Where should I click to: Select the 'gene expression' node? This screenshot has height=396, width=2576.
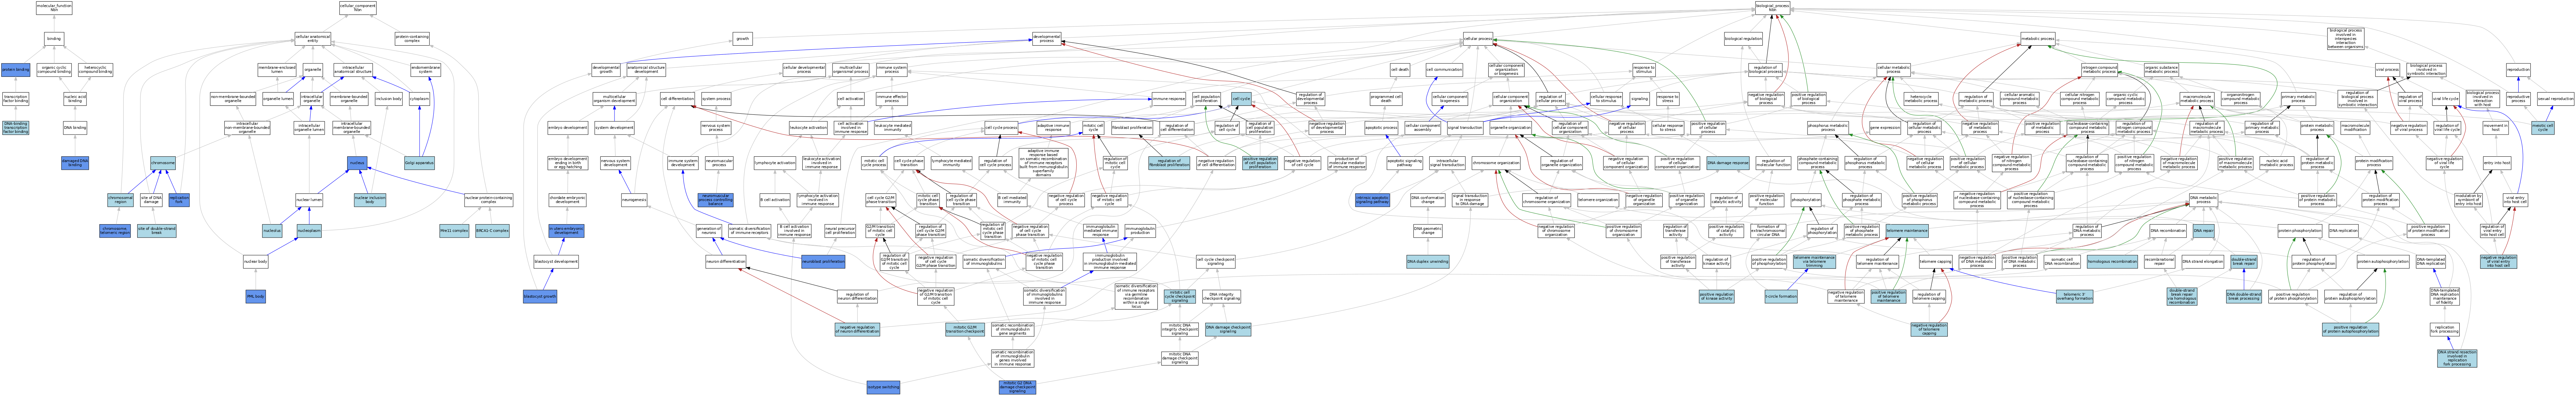[1885, 128]
